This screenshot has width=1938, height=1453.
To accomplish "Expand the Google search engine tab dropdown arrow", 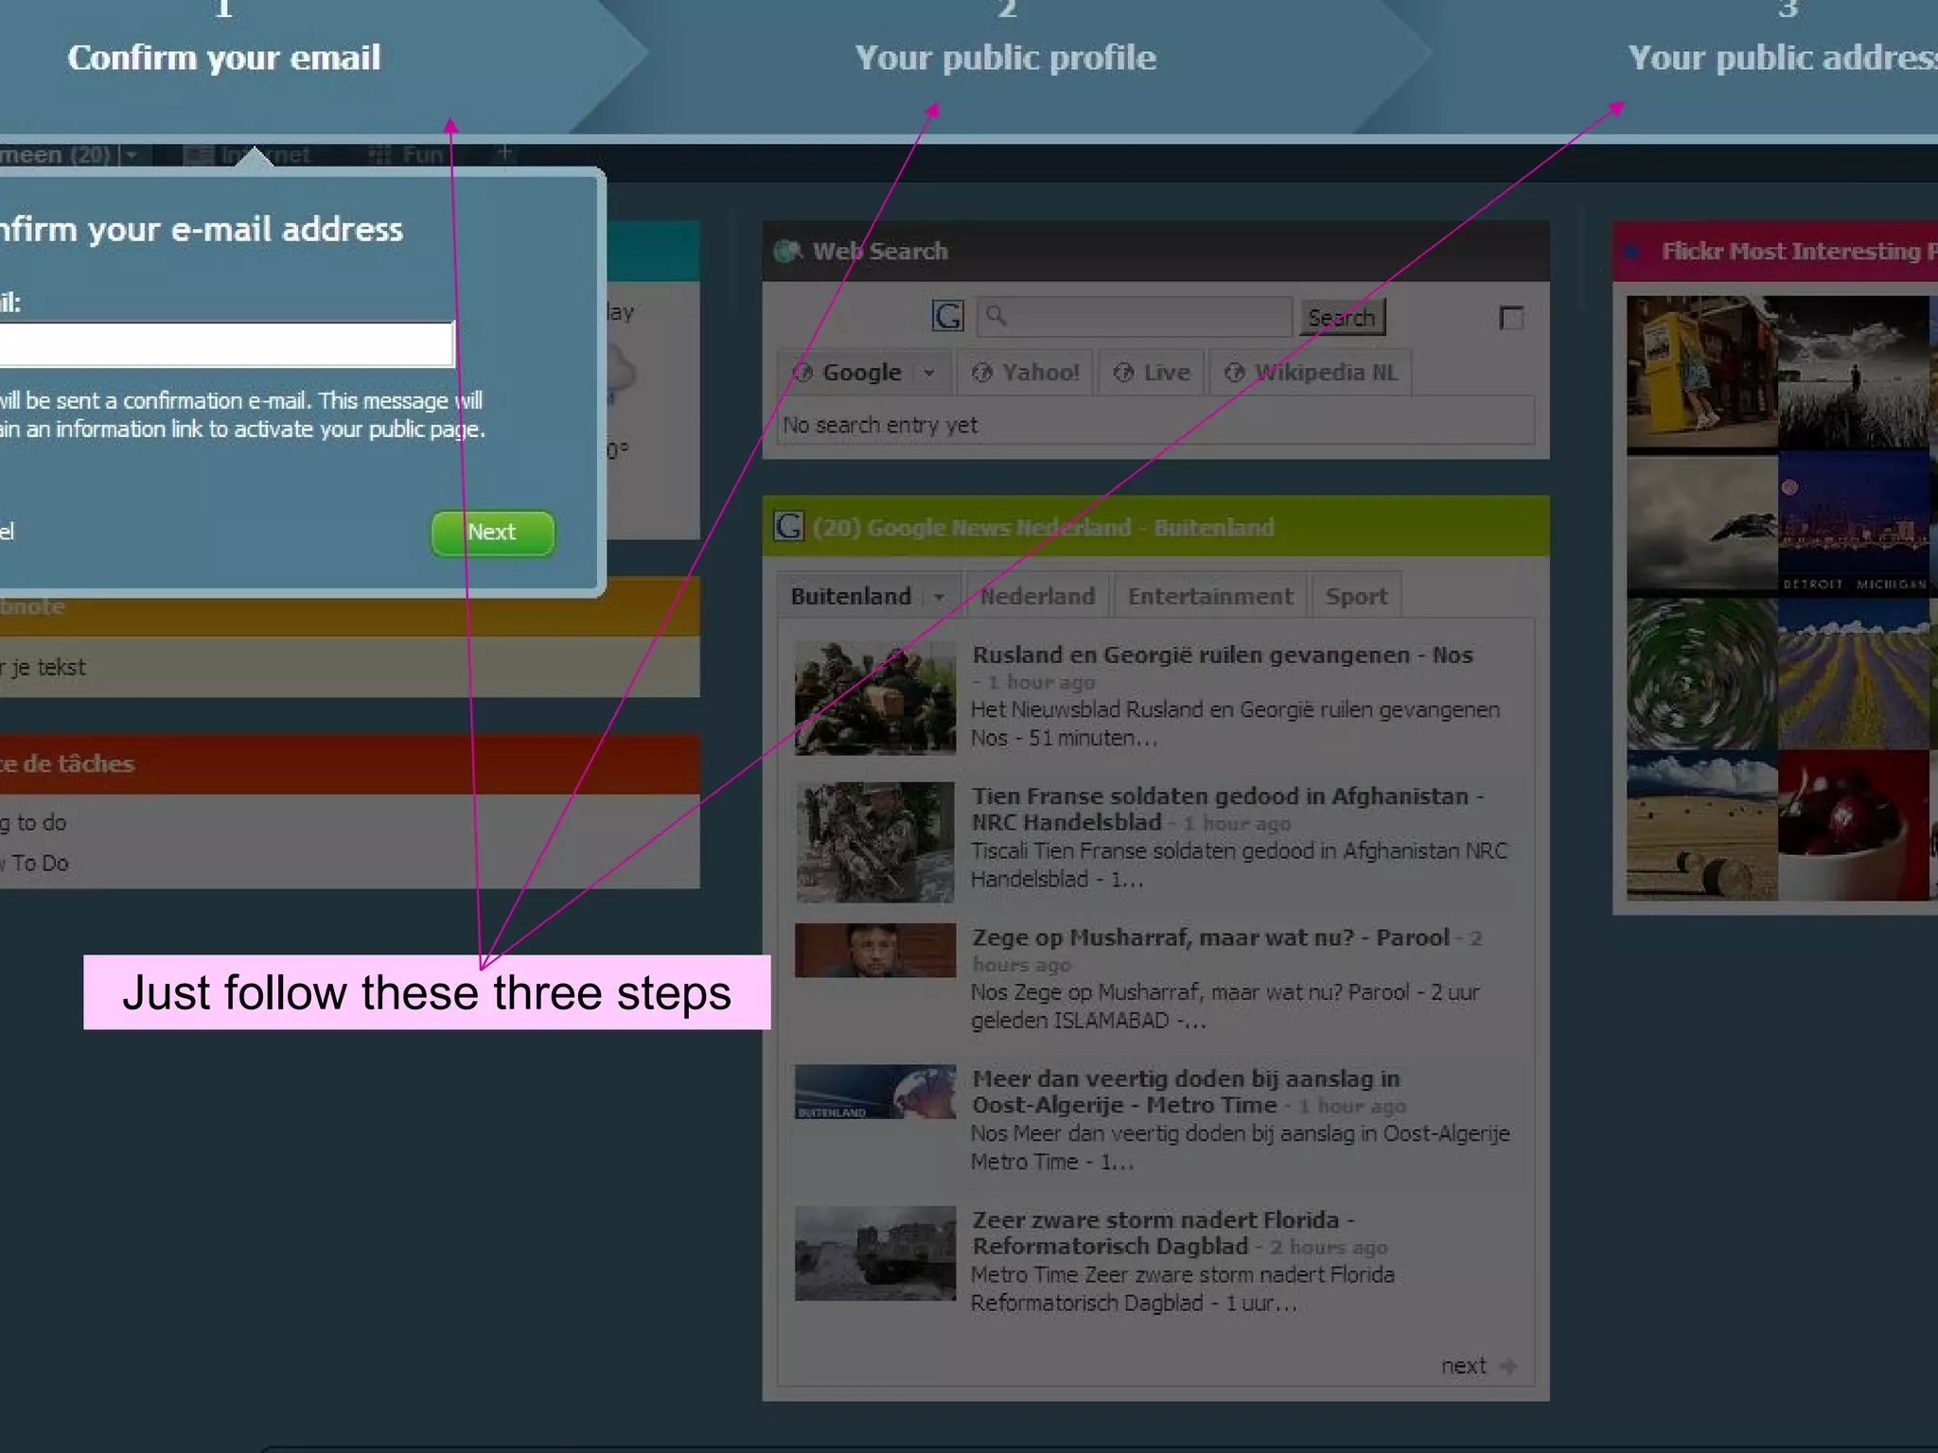I will pyautogui.click(x=929, y=373).
